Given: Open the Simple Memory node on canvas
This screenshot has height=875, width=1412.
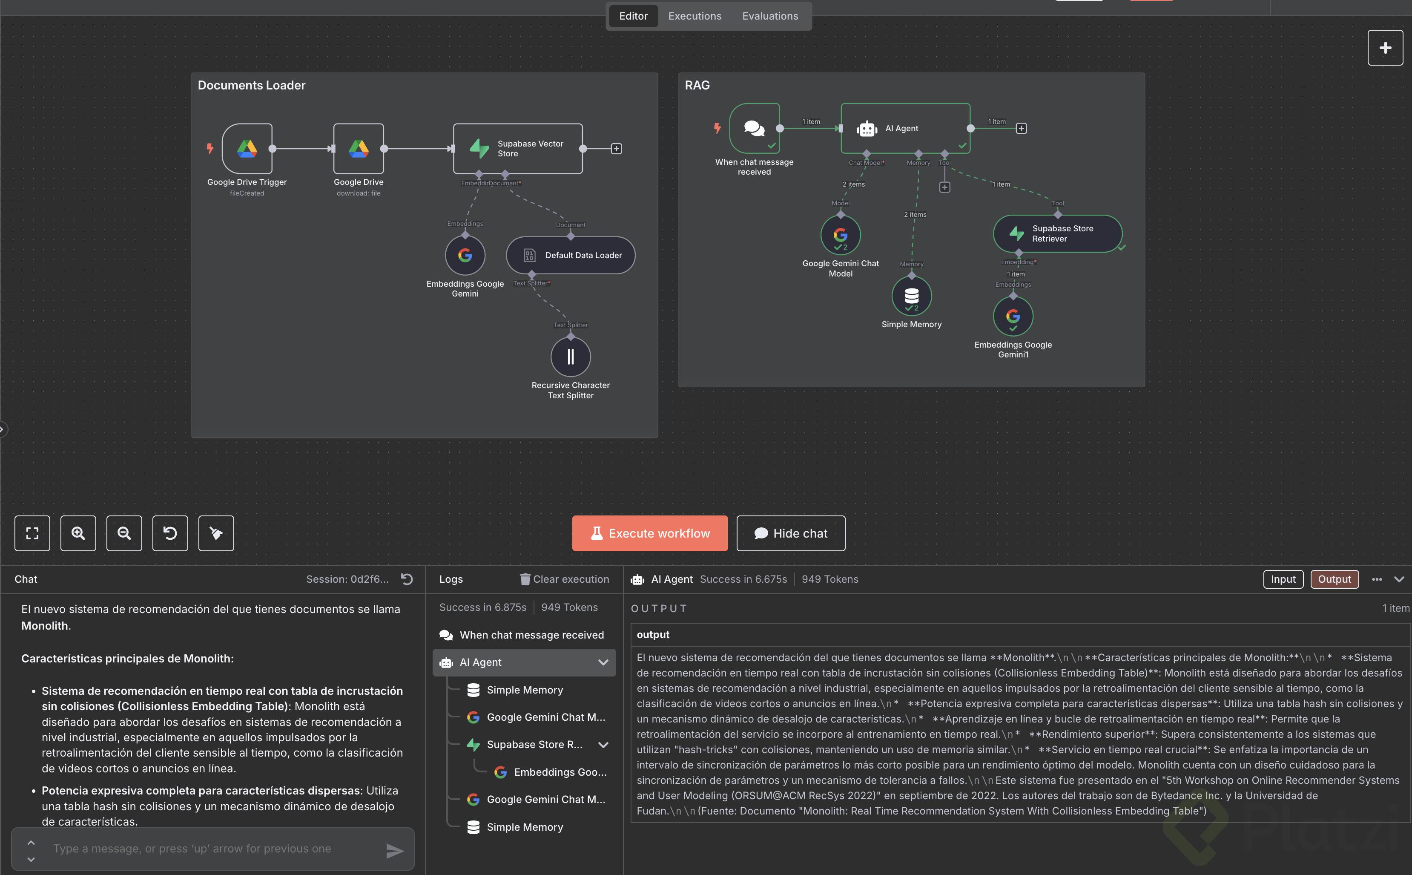Looking at the screenshot, I should click(911, 296).
